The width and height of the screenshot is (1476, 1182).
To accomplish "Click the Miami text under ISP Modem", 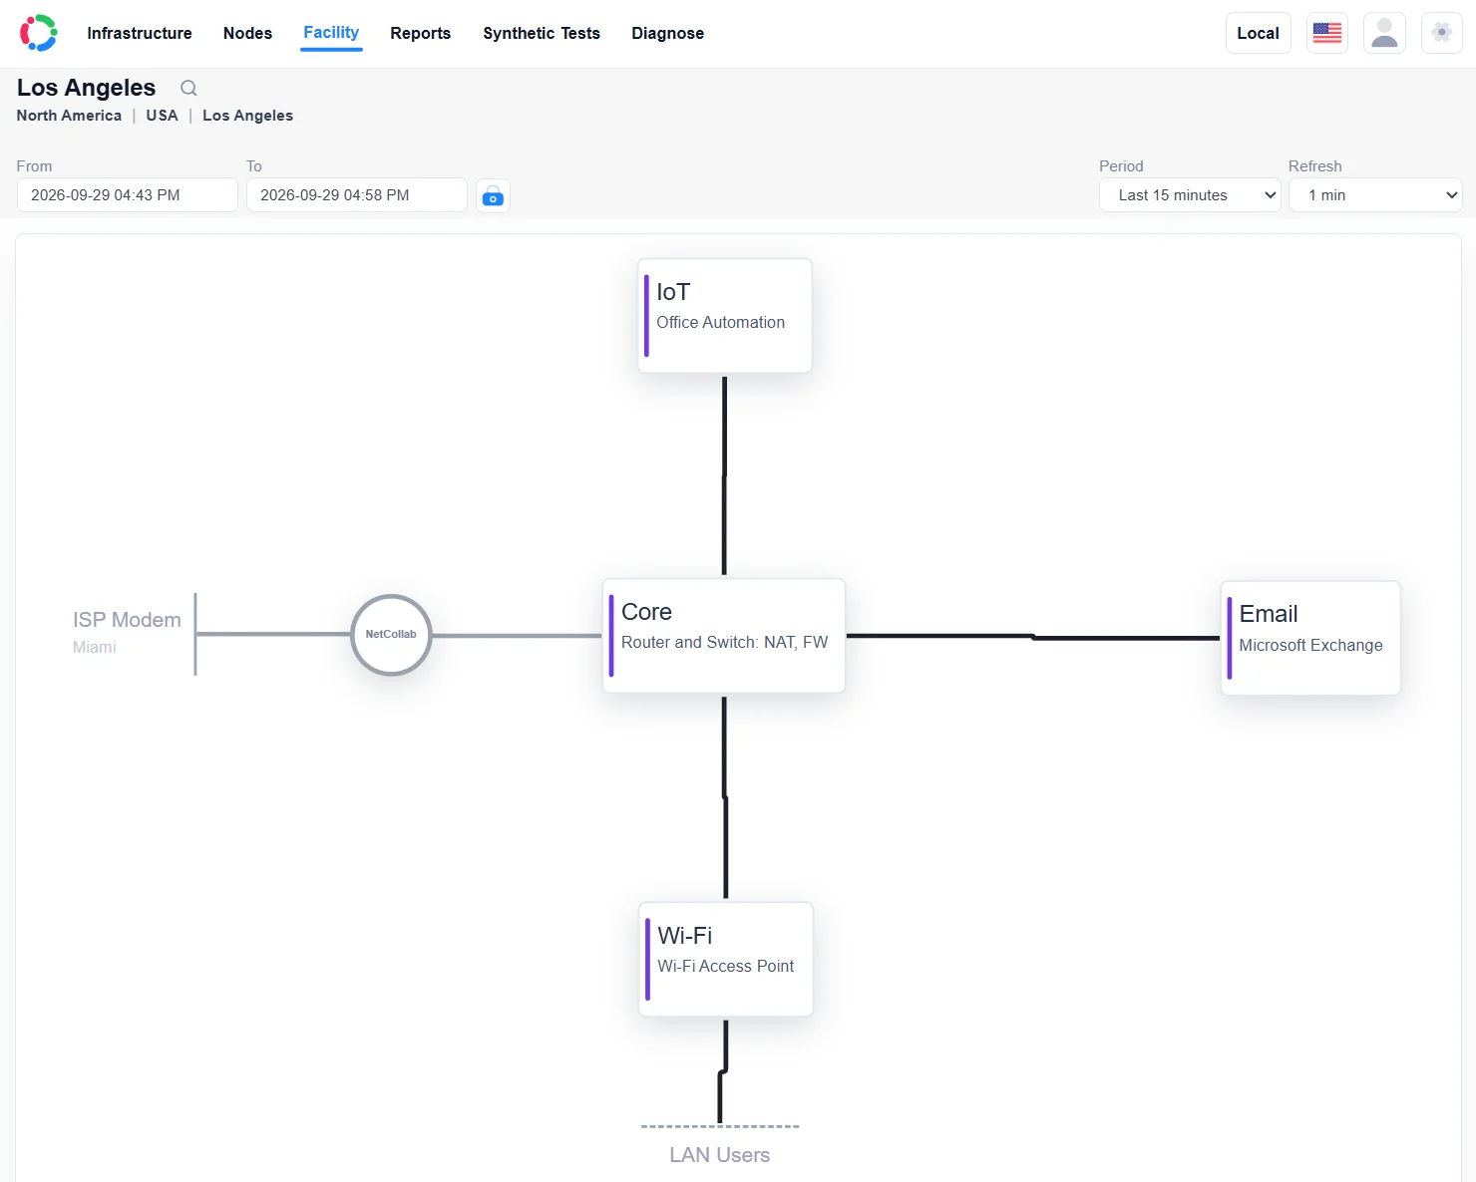I will click(x=95, y=648).
